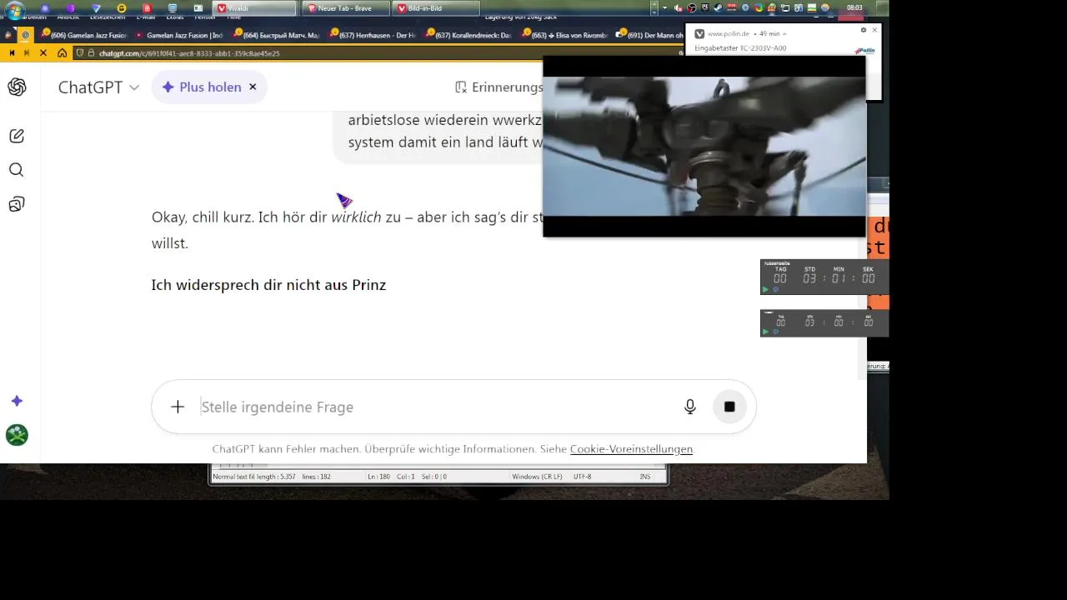Select the chatgpt.com URL address field

189,52
